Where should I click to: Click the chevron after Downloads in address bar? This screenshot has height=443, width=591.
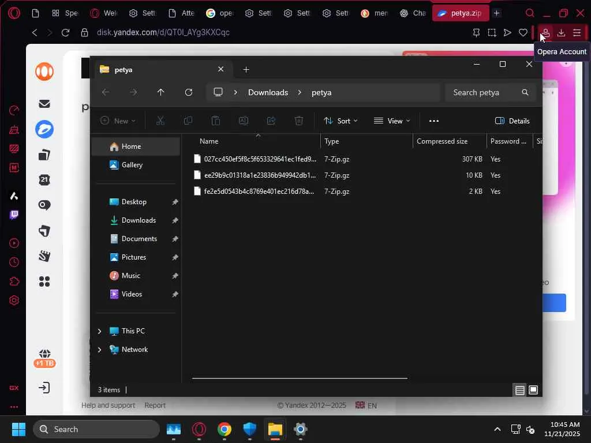[x=300, y=93]
